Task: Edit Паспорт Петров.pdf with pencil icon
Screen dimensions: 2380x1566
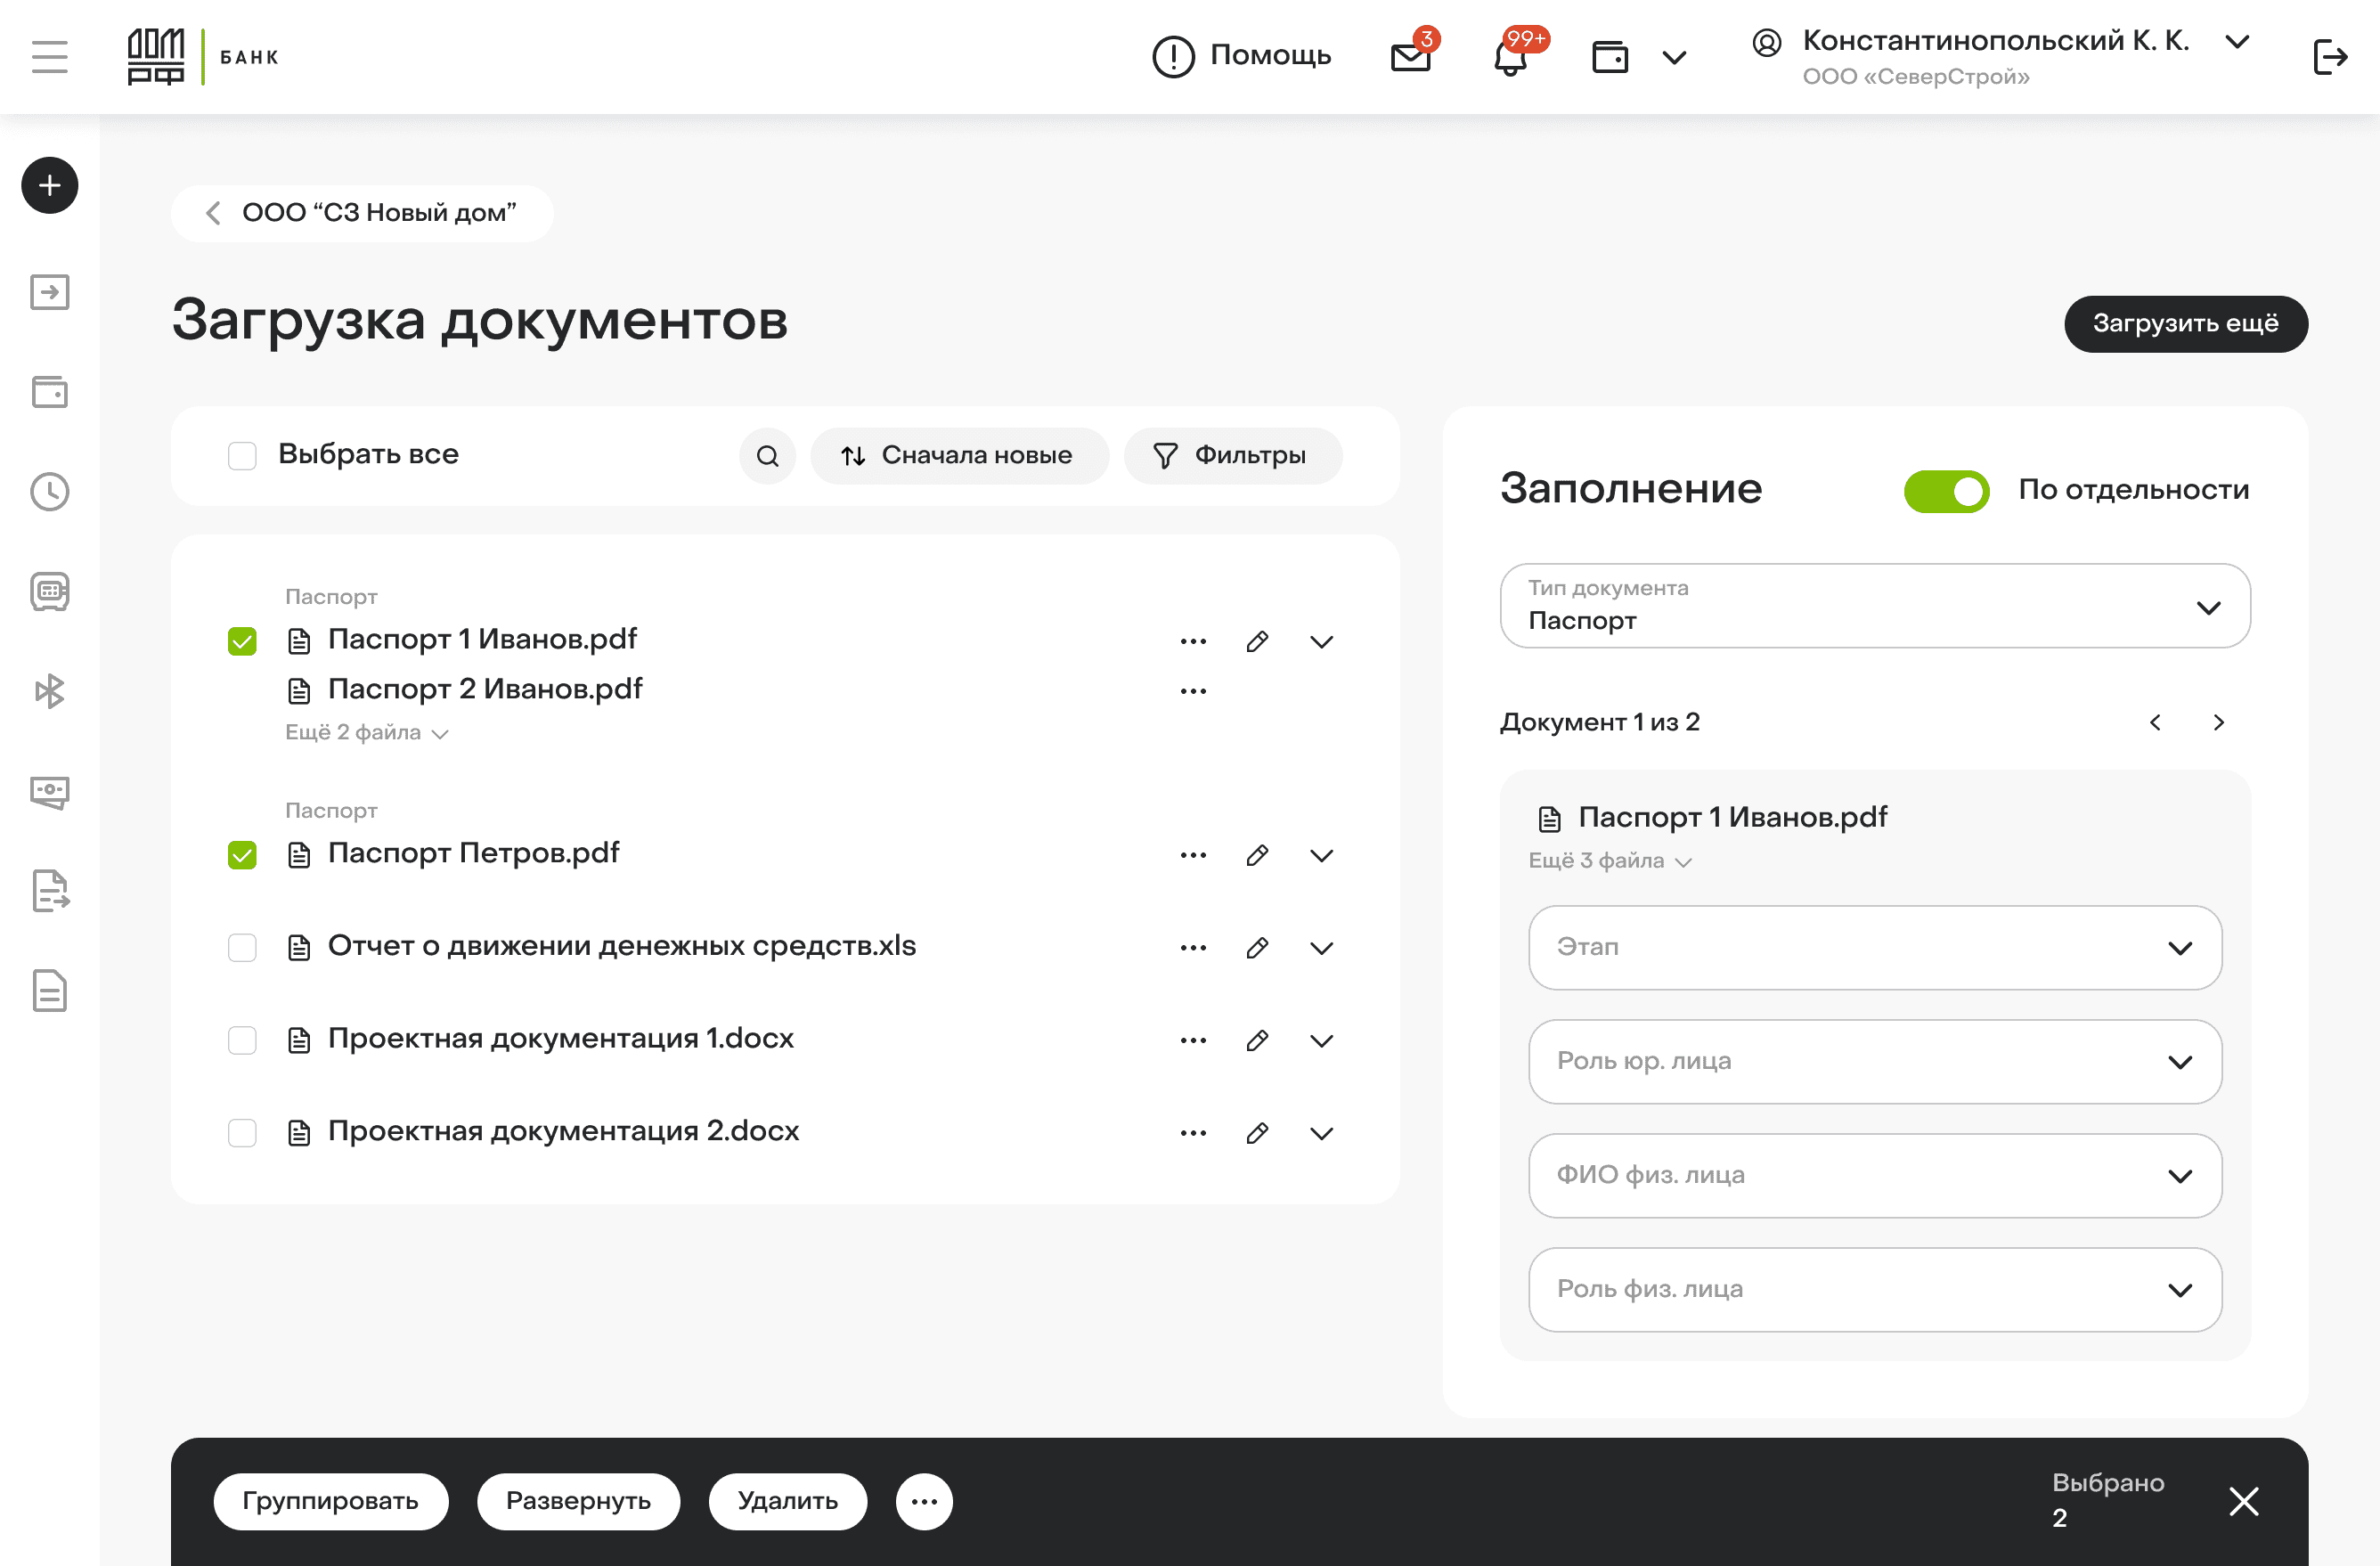Action: click(x=1257, y=855)
